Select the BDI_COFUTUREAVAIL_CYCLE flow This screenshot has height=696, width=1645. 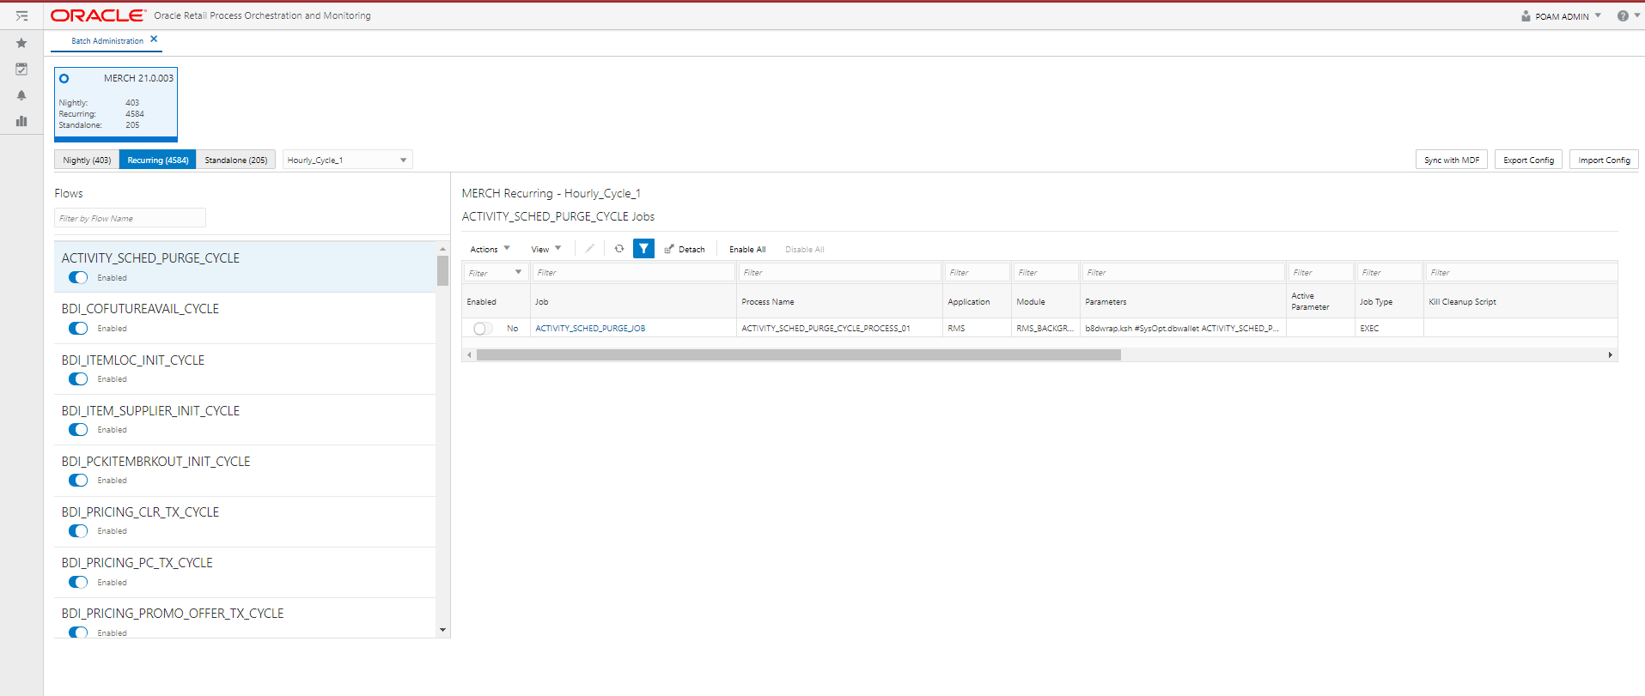(x=140, y=309)
